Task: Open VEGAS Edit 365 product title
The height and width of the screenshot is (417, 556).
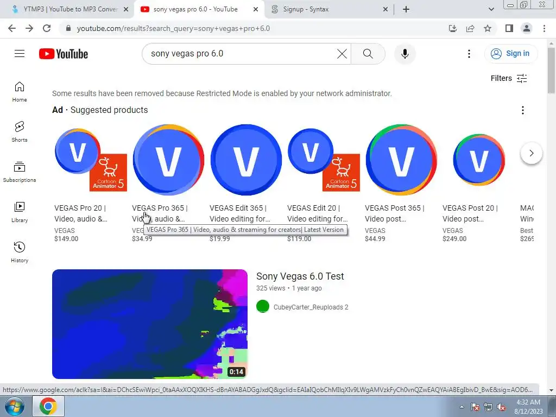Action: pos(239,213)
